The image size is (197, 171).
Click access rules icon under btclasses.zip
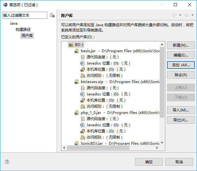click(83, 106)
